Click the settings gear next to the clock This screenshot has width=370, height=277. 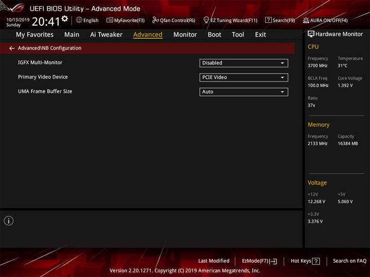65,18
